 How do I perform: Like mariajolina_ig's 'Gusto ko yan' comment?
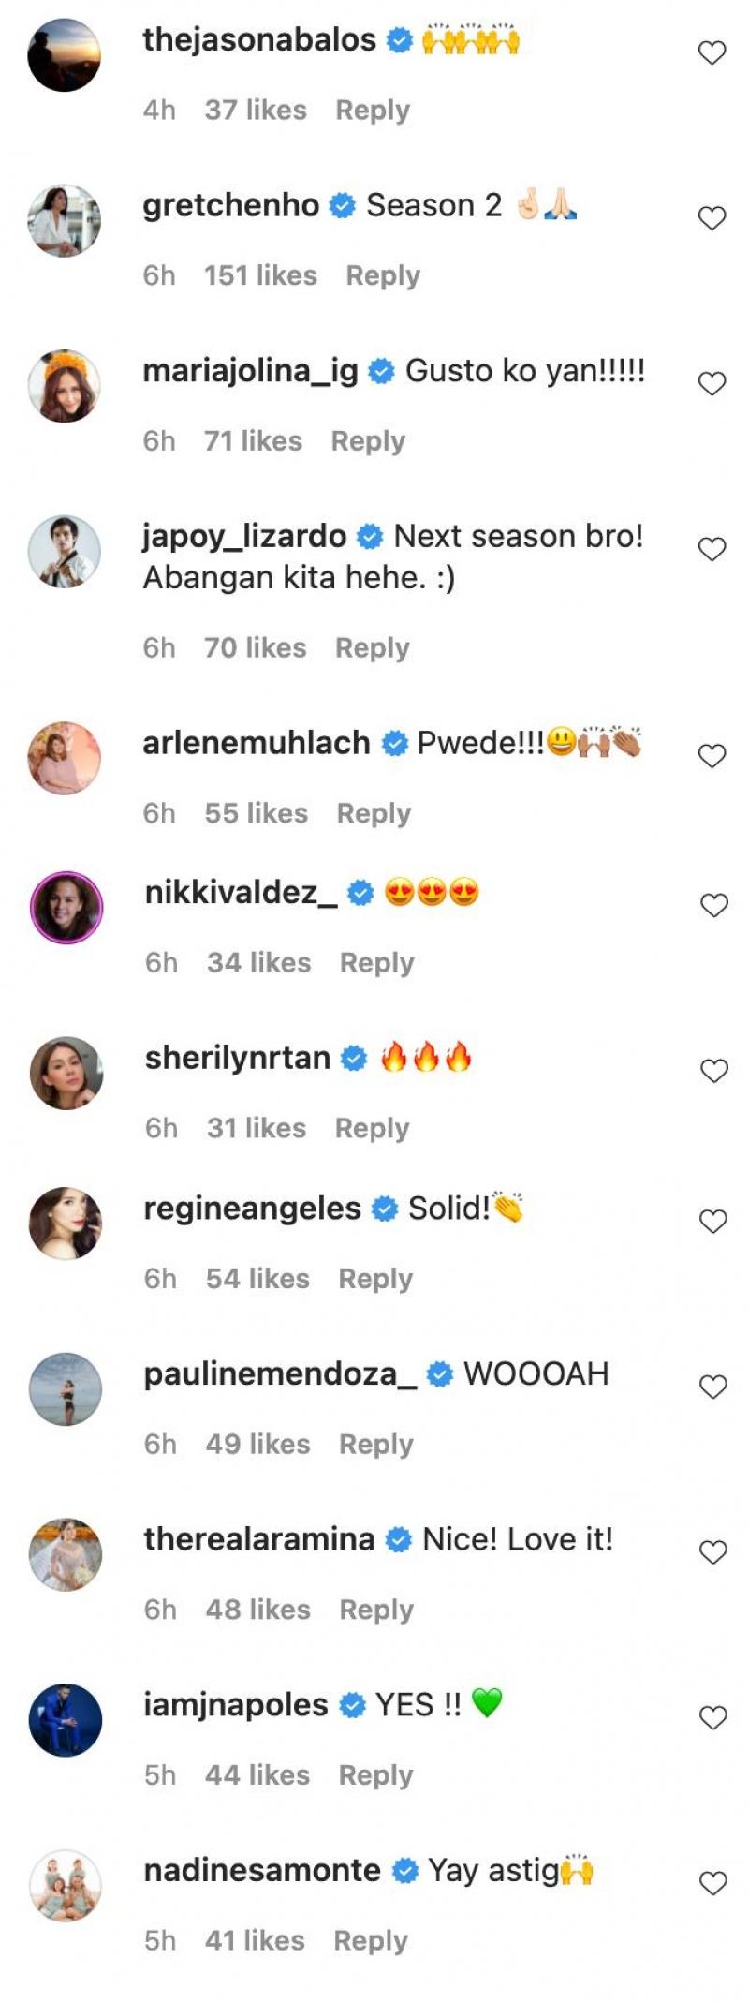click(x=712, y=384)
